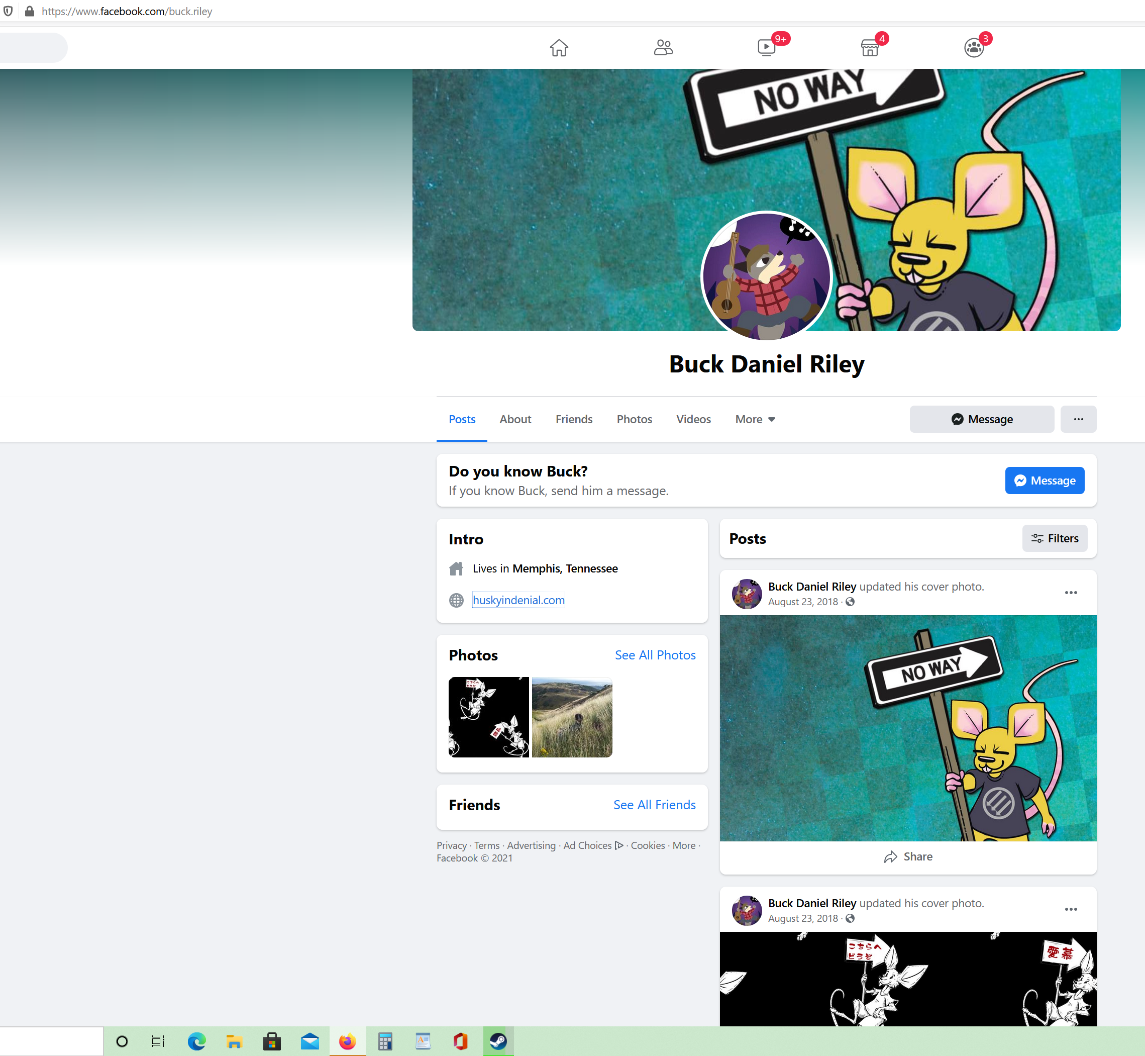Select the Posts tab
Image resolution: width=1145 pixels, height=1056 pixels.
(461, 419)
